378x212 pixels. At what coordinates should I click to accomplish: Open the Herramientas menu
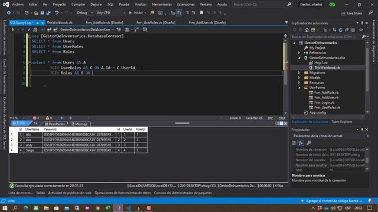point(162,4)
